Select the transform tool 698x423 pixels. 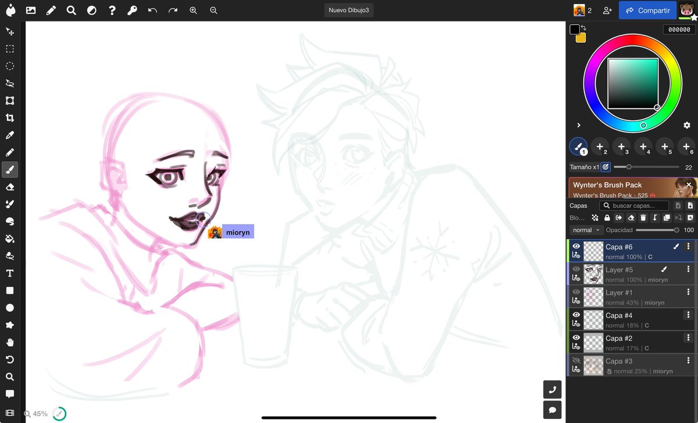click(10, 101)
